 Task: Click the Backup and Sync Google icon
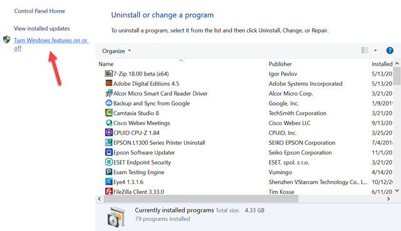108,103
